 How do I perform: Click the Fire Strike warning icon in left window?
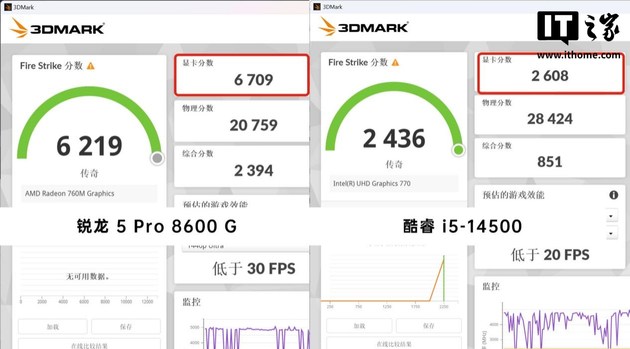[91, 66]
